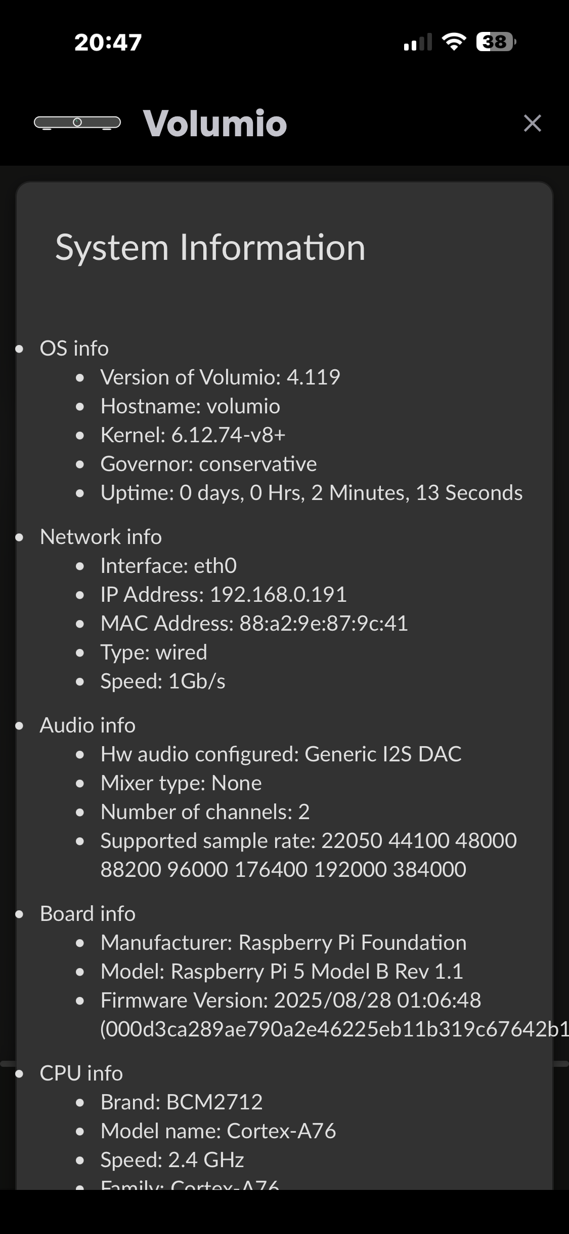Select the OS info section label

[74, 349]
